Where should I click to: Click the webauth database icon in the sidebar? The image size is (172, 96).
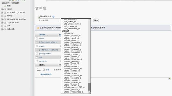[5, 29]
